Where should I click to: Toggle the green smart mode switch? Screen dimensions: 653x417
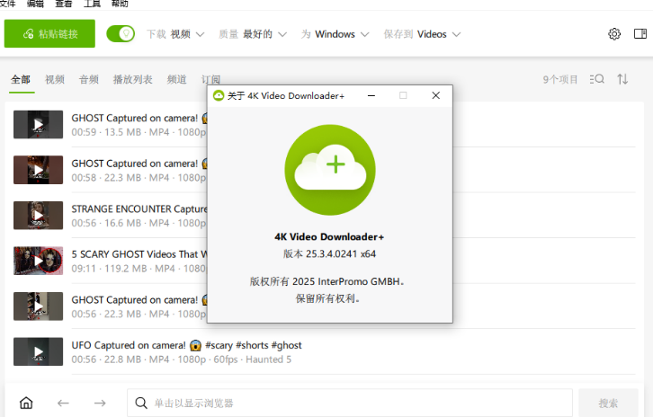coord(121,34)
